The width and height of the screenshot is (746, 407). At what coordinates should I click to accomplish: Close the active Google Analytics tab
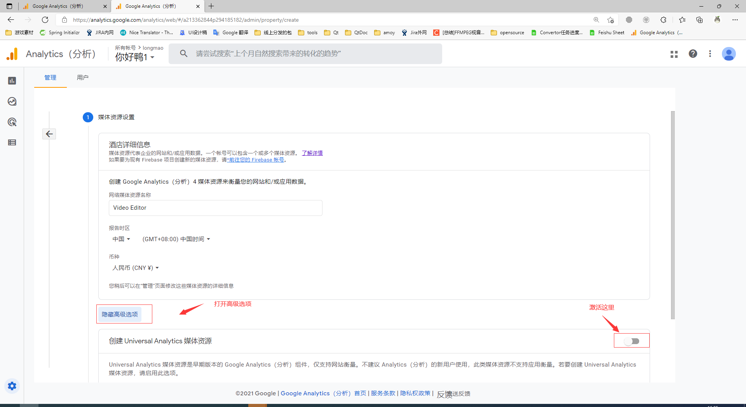pos(198,6)
